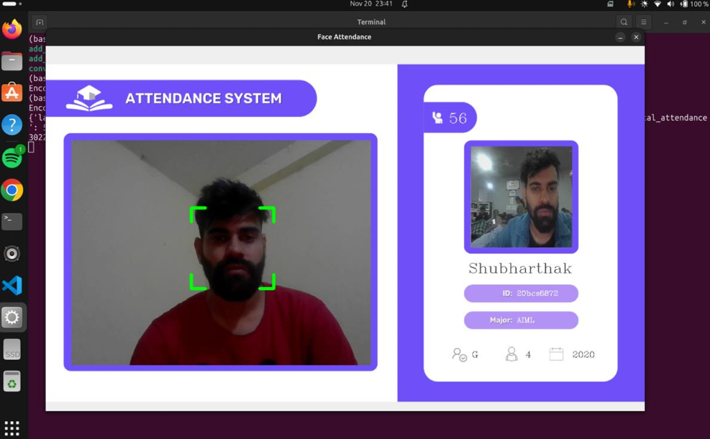Screen dimensions: 710x439
Task: Open the Wi-Fi indicator in top bar
Action: tap(657, 4)
